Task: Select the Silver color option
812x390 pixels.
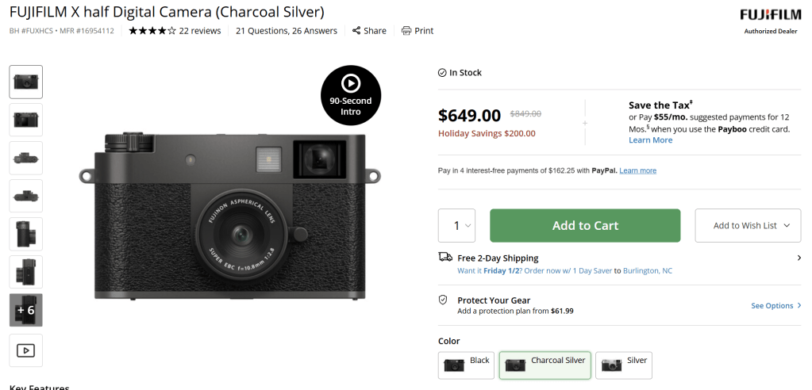Action: click(624, 365)
